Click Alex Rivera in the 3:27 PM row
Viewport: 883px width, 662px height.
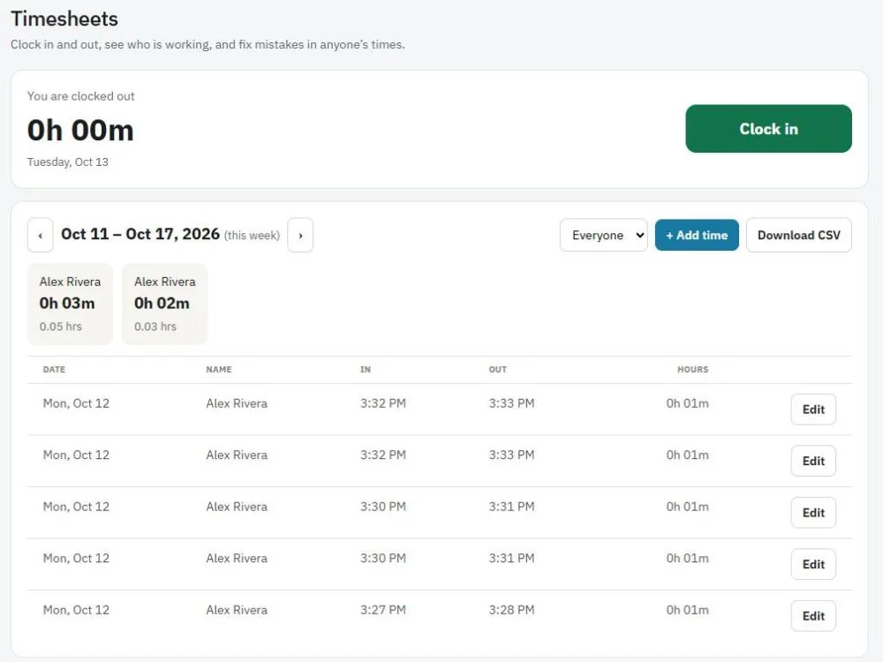(x=237, y=610)
